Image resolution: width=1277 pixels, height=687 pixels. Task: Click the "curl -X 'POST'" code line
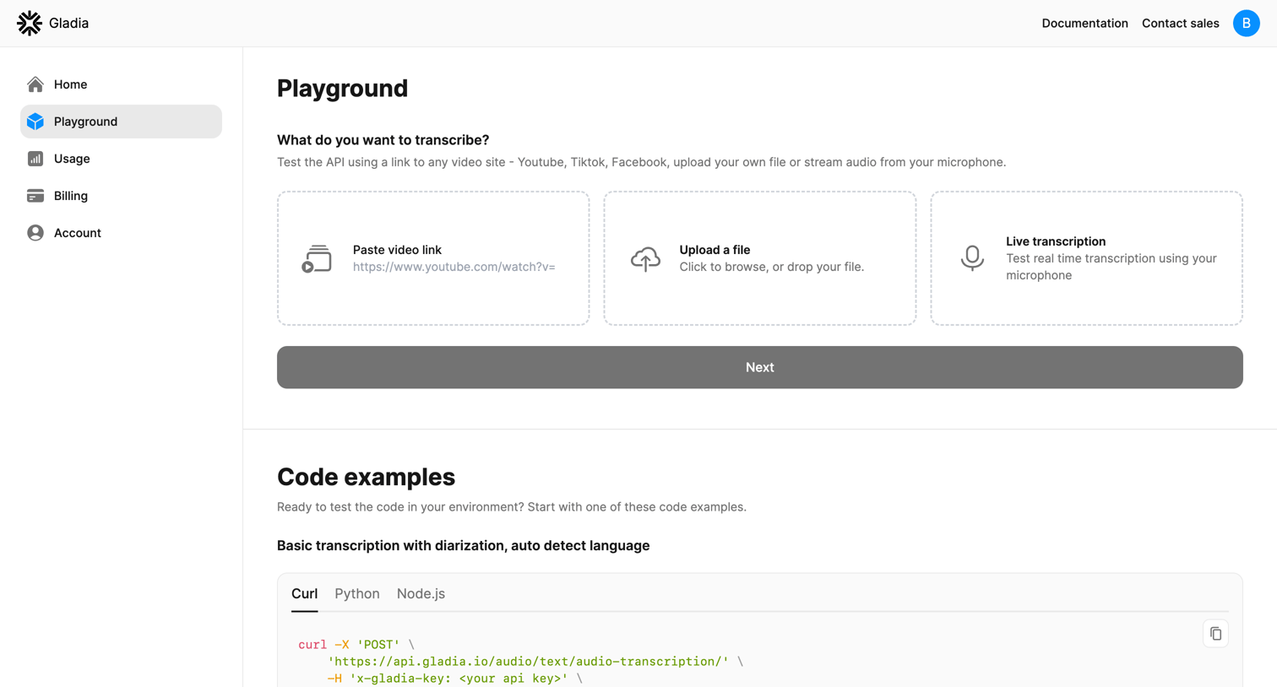point(356,645)
